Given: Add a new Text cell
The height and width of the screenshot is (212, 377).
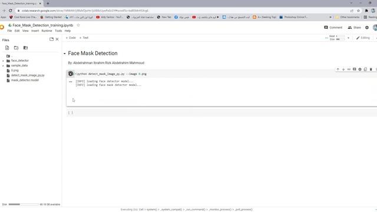Looking at the screenshot, I should [x=84, y=38].
